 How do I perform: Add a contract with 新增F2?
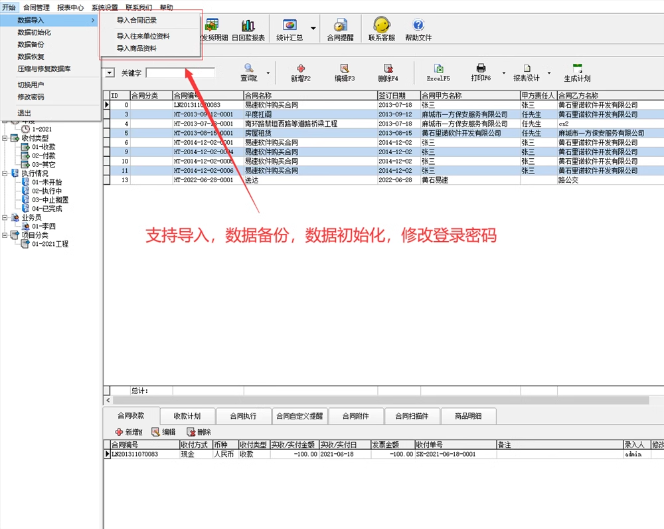coord(301,72)
